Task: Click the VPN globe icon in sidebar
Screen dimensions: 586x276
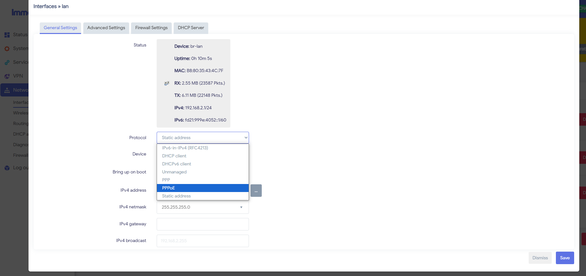Action: 7,76
